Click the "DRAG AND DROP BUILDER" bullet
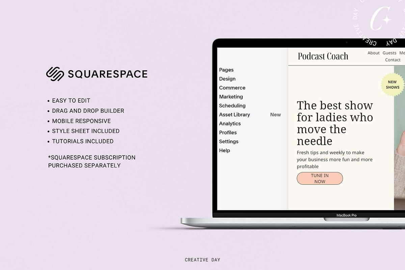 (88, 111)
